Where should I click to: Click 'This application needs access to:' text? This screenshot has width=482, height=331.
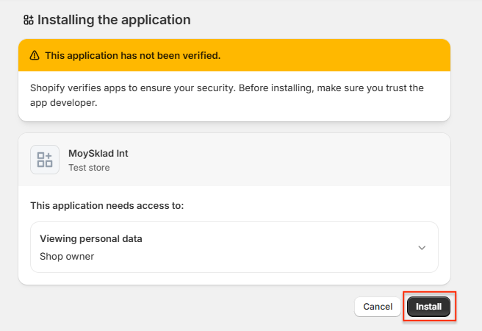pyautogui.click(x=107, y=205)
